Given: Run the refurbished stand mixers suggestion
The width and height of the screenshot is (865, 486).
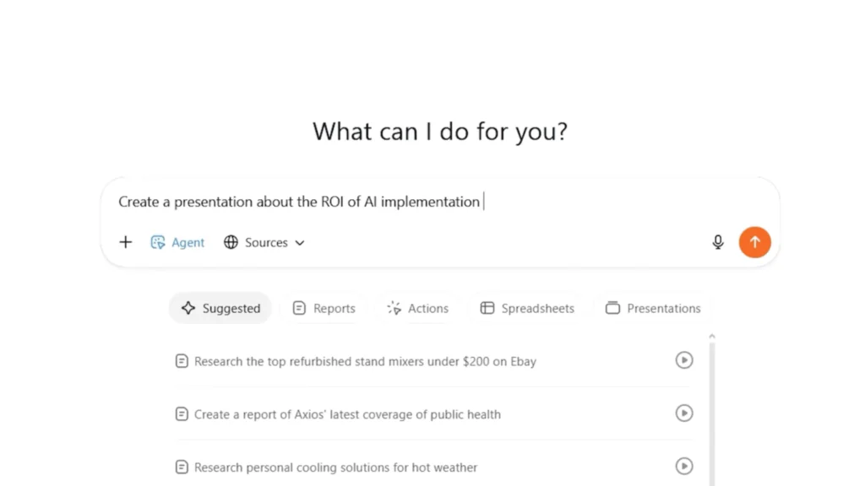Looking at the screenshot, I should [684, 360].
